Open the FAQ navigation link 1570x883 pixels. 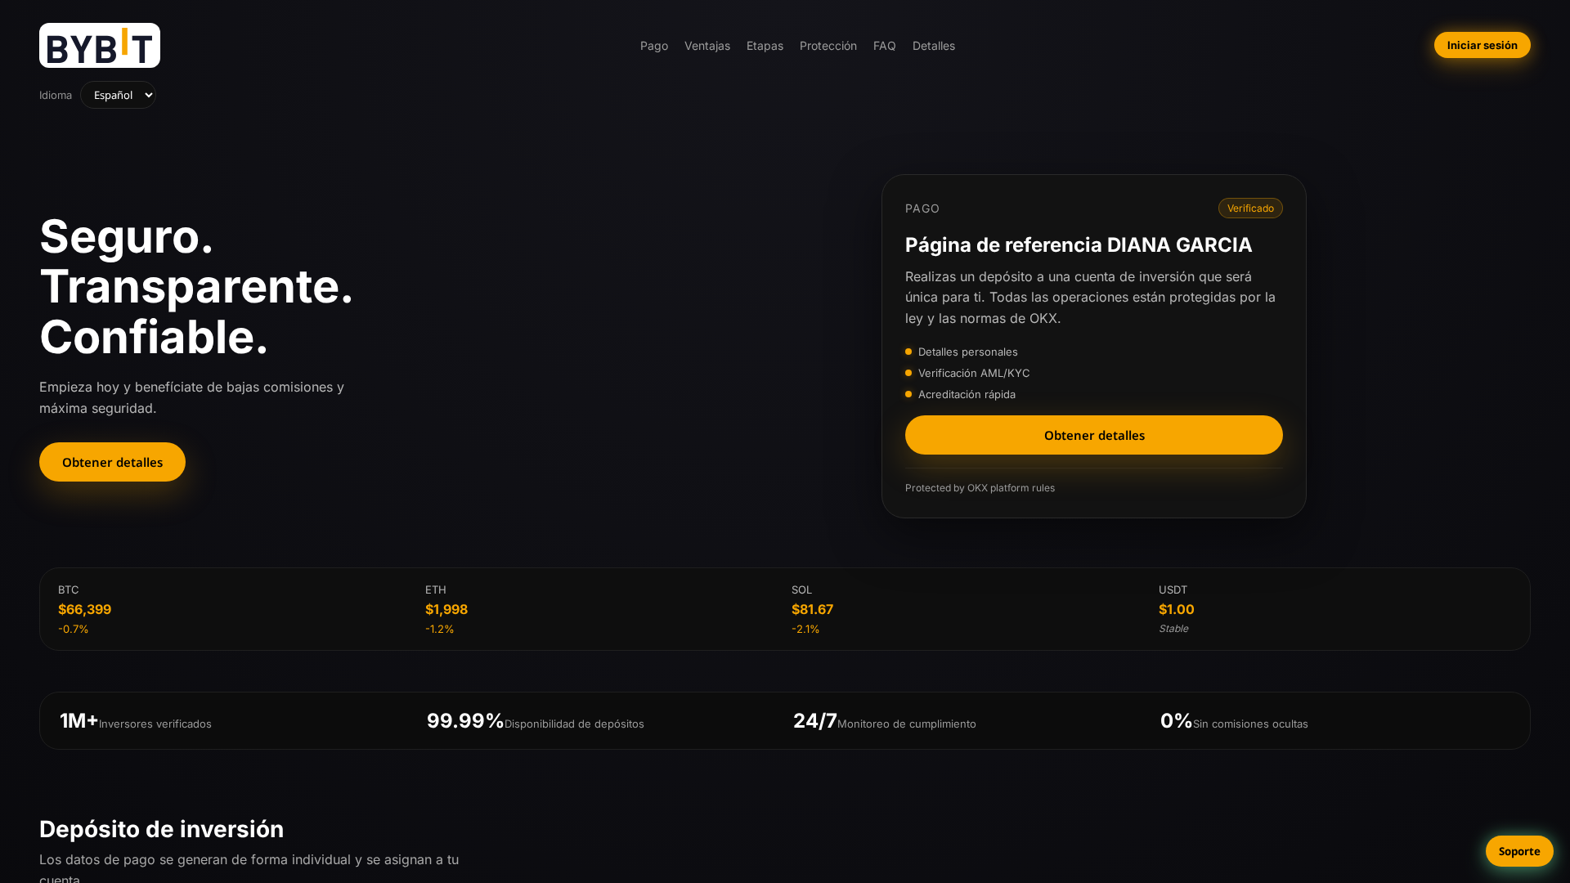tap(885, 46)
